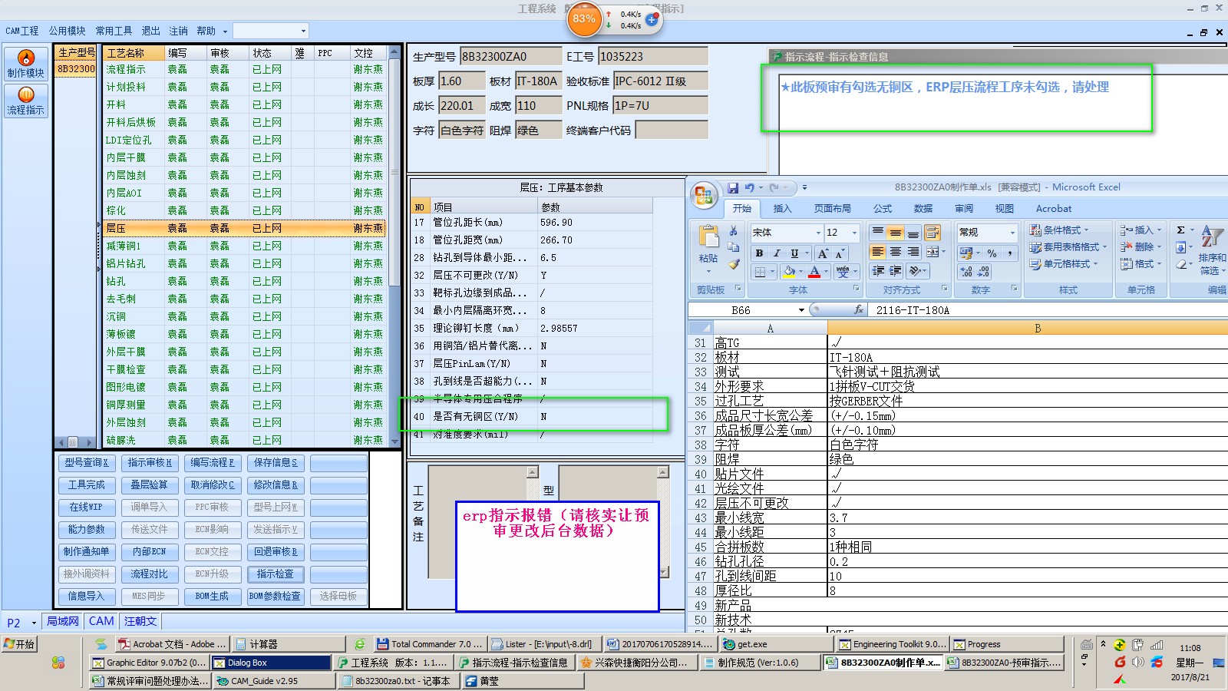
Task: Switch to the 插入 ribbon tab
Action: click(x=782, y=208)
